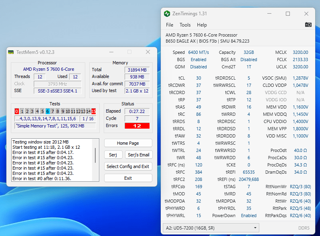Click log line "Error in test #0 after 0:11.36."
The height and width of the screenshot is (236, 320).
tap(42, 179)
